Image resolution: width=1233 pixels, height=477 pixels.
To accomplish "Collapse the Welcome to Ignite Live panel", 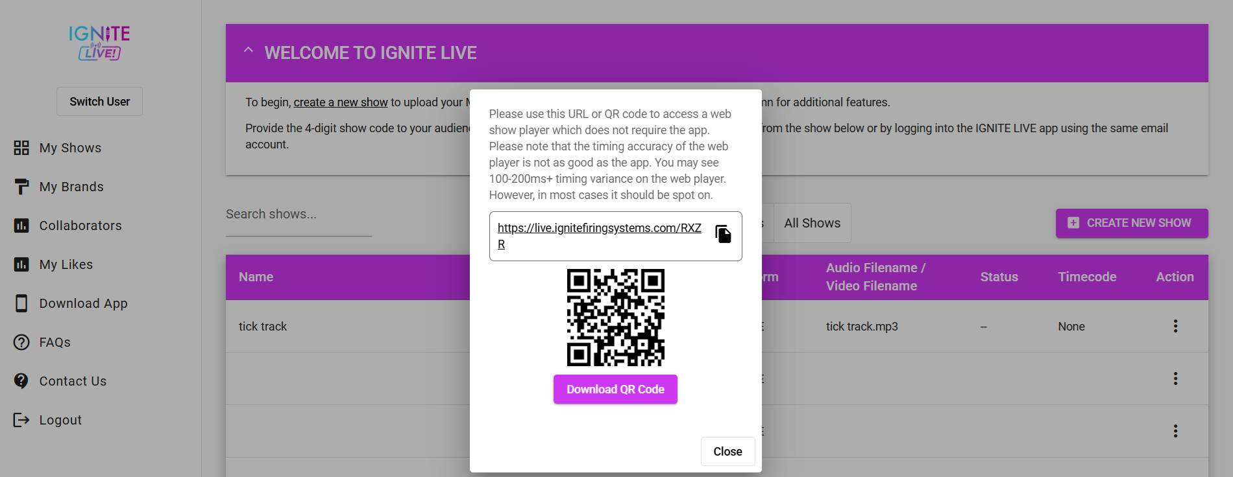I will (x=249, y=51).
